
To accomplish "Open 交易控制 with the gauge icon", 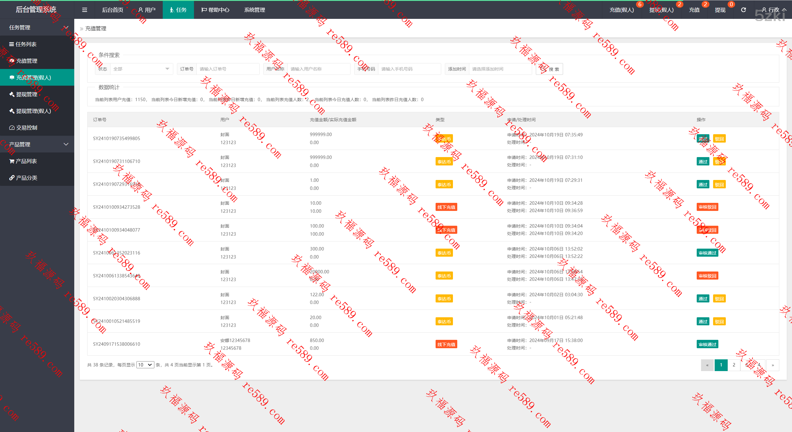I will point(27,128).
